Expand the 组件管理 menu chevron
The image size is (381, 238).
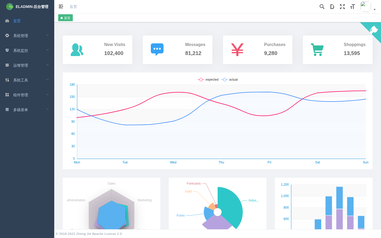coord(47,94)
